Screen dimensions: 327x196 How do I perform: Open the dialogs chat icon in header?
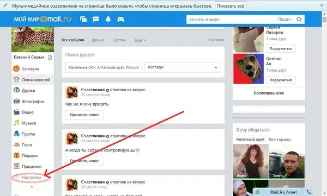click(83, 20)
